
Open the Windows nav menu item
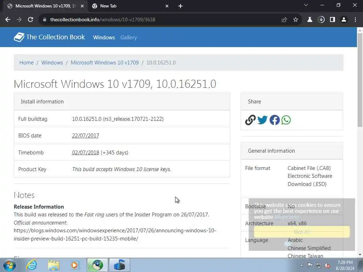point(104,38)
